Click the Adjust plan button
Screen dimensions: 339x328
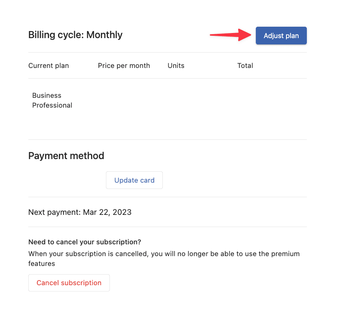(x=281, y=36)
